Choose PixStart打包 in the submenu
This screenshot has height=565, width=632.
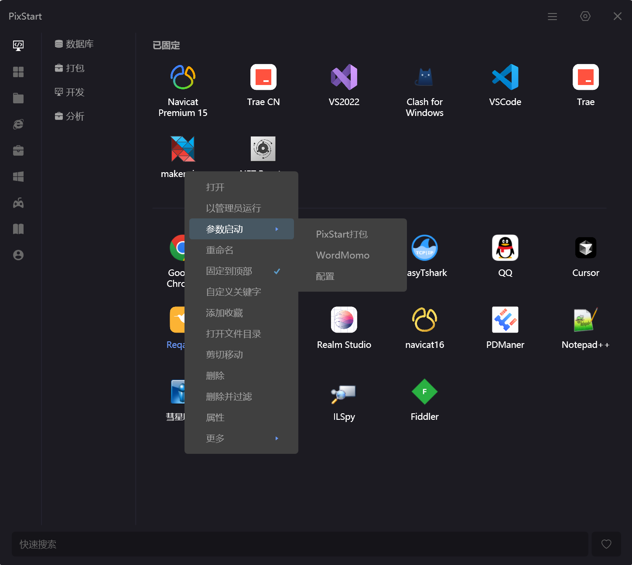click(342, 235)
